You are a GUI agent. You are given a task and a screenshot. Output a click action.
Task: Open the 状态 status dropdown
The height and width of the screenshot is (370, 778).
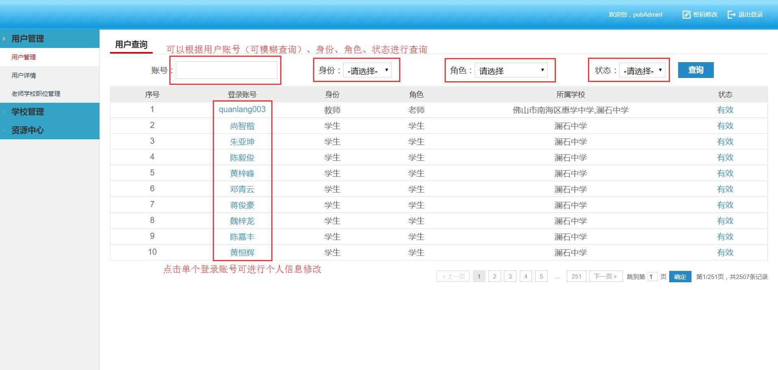[x=642, y=70]
